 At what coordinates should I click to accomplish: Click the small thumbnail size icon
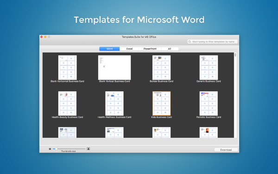coord(50,149)
